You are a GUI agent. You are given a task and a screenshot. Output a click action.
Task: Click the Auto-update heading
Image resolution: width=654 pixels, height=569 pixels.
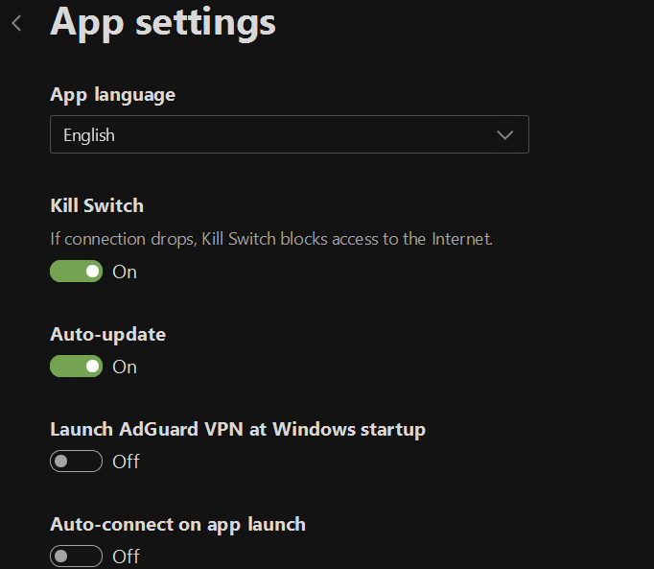tap(108, 334)
